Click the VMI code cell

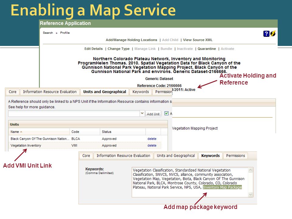click(x=74, y=145)
